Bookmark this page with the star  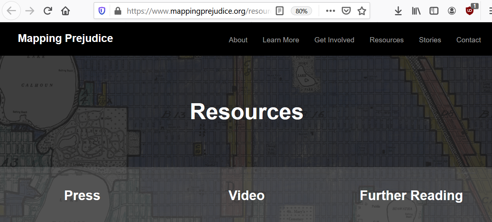pos(362,11)
